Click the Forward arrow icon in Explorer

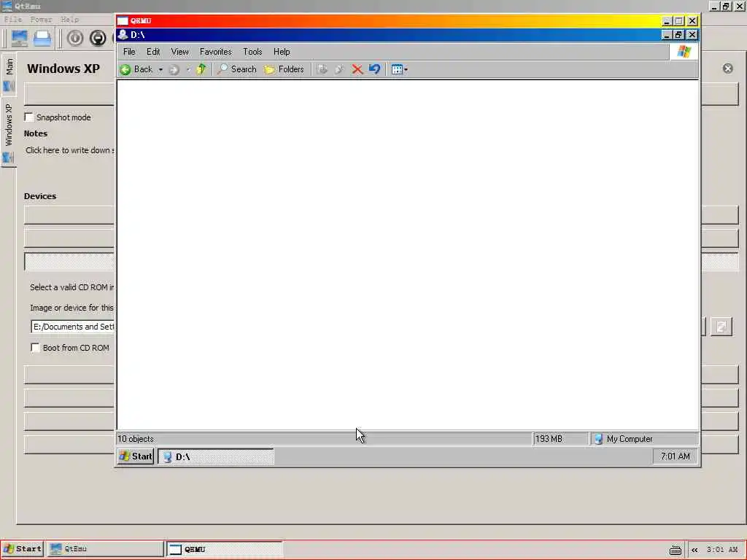[x=174, y=70]
